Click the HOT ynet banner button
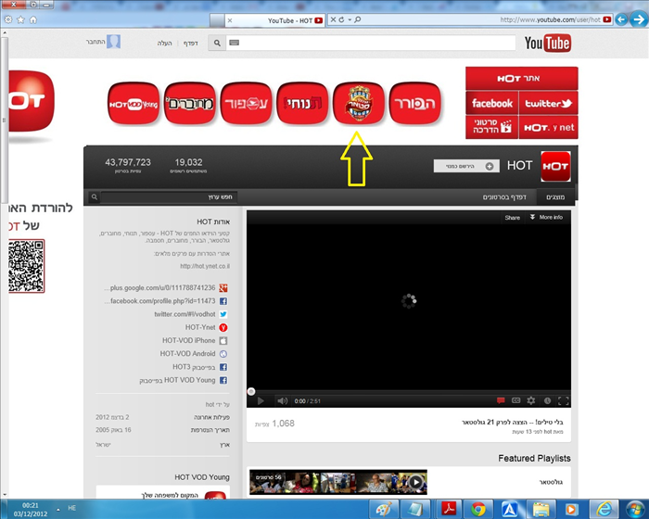This screenshot has height=519, width=649. pyautogui.click(x=549, y=128)
